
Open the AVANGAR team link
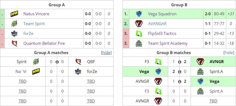pos(157,24)
